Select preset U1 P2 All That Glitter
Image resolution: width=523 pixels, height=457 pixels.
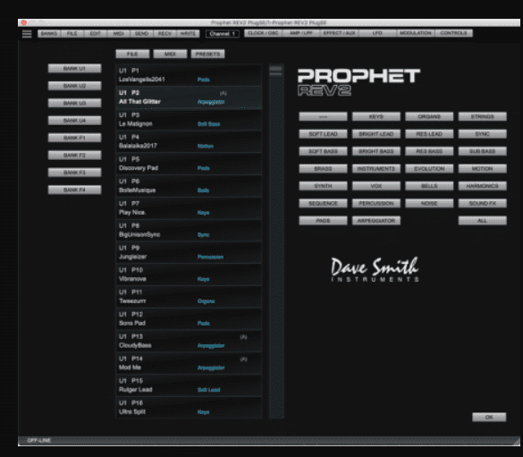click(x=189, y=97)
